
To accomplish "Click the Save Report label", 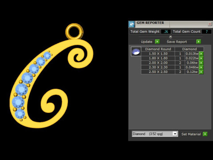I will [x=177, y=42].
